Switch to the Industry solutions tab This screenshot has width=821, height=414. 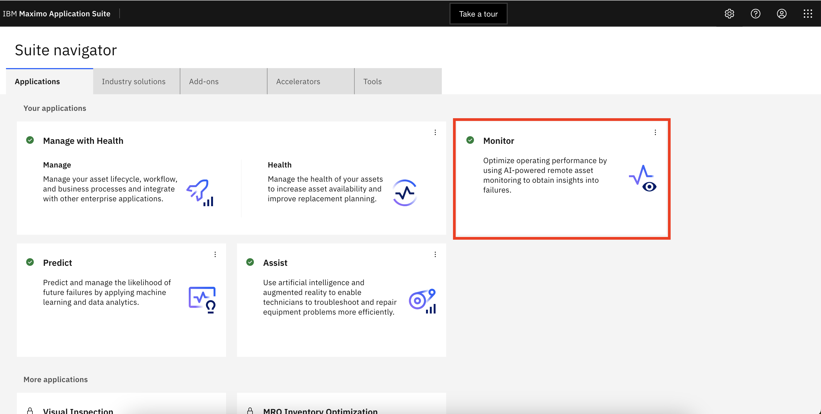point(136,81)
